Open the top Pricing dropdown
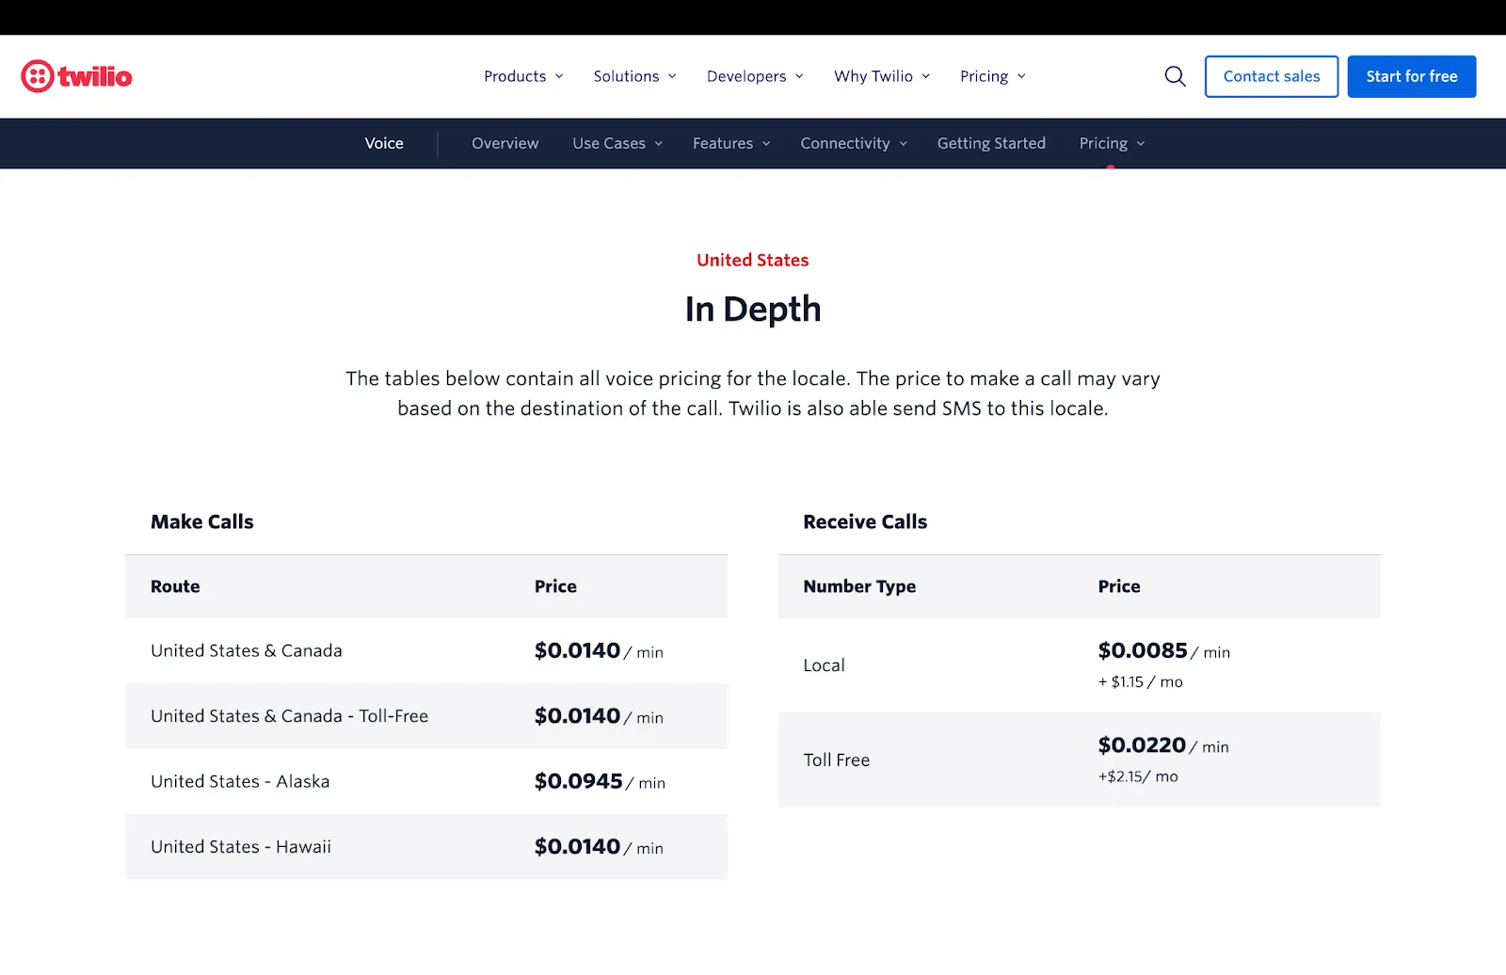Image resolution: width=1506 pixels, height=975 pixels. (x=993, y=76)
